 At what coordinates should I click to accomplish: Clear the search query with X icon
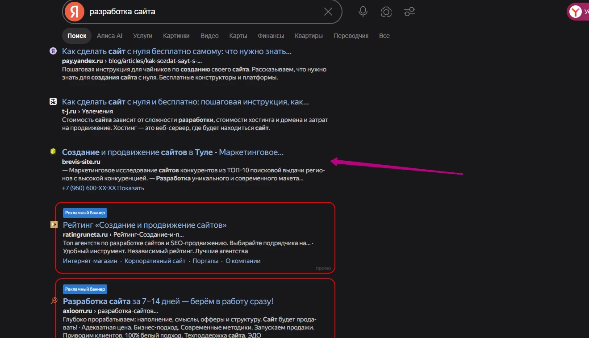[x=328, y=12]
